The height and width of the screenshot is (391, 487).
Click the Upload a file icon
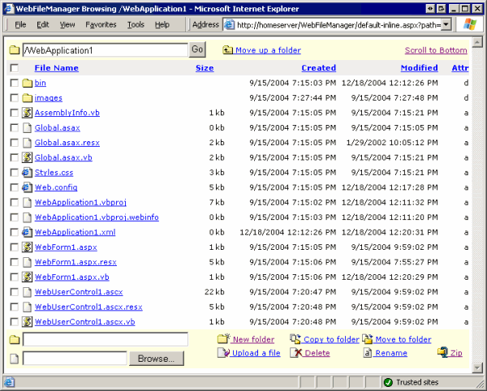pos(224,353)
